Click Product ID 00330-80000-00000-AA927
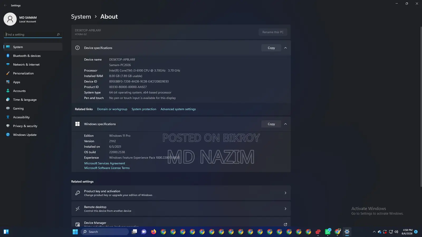Image resolution: width=422 pixels, height=237 pixels. click(128, 87)
